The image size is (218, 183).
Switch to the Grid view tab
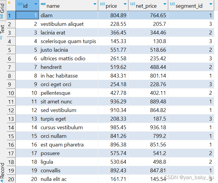(x=3, y=10)
